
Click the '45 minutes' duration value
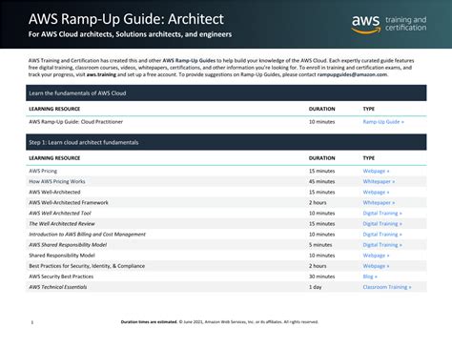321,181
